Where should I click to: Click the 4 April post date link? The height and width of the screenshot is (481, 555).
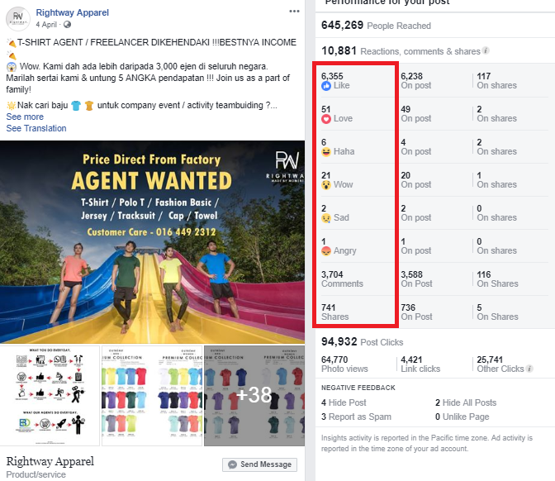[x=46, y=25]
